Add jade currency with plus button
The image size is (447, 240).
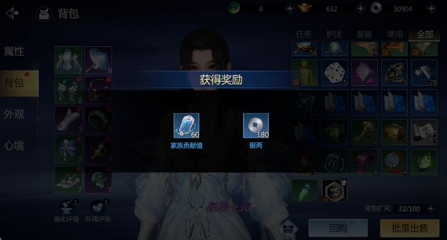pyautogui.click(x=289, y=9)
